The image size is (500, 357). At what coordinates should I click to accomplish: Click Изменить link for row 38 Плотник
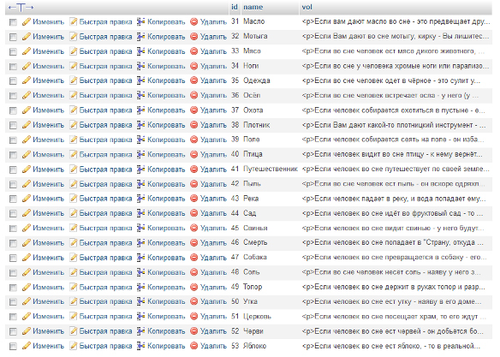point(48,125)
